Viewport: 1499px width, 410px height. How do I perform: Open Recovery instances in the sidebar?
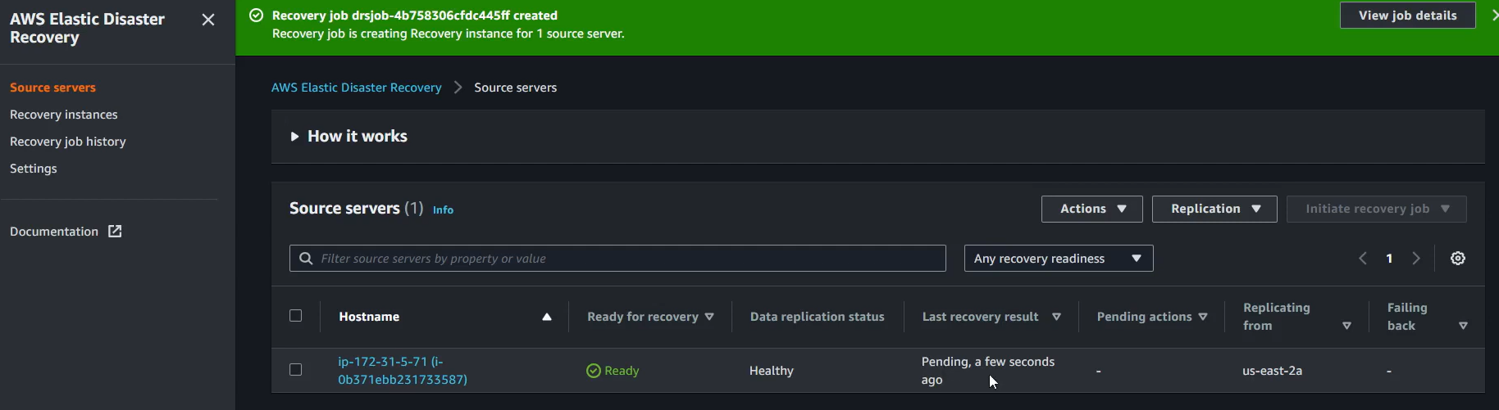[x=64, y=115]
